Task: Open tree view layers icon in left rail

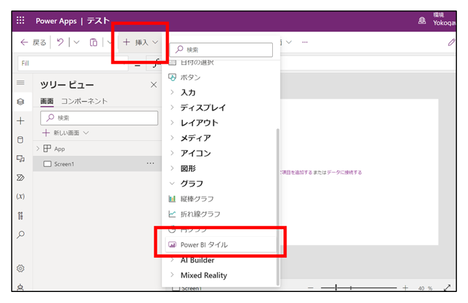Action: point(20,102)
